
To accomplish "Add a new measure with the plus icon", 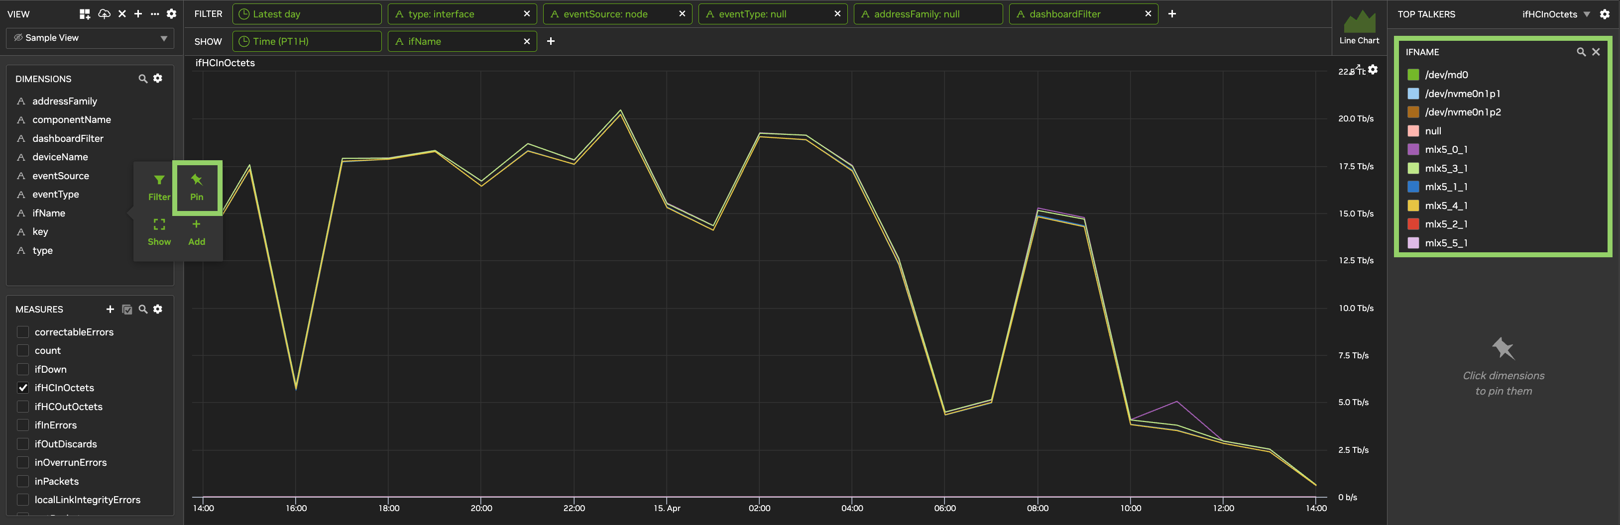I will click(x=110, y=310).
